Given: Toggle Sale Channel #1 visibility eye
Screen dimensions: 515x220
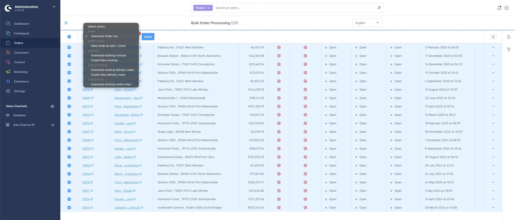Looking at the screenshot, I should tap(53, 125).
